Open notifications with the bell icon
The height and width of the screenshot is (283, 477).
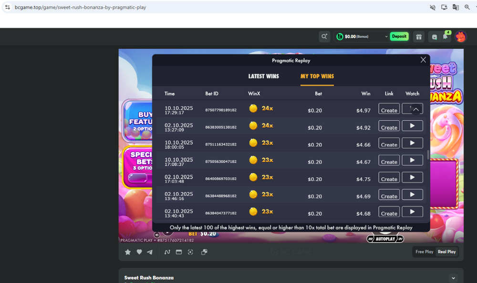pos(446,36)
